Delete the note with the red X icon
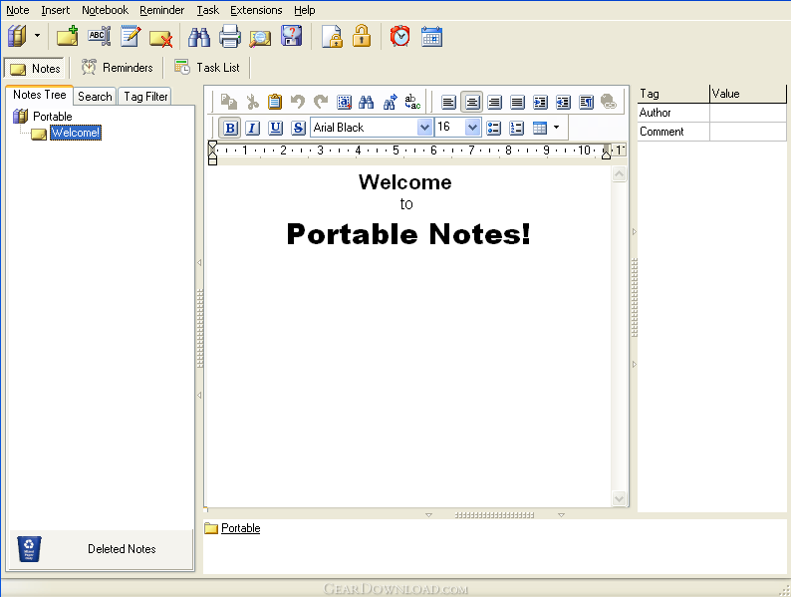This screenshot has height=597, width=791. [x=161, y=38]
